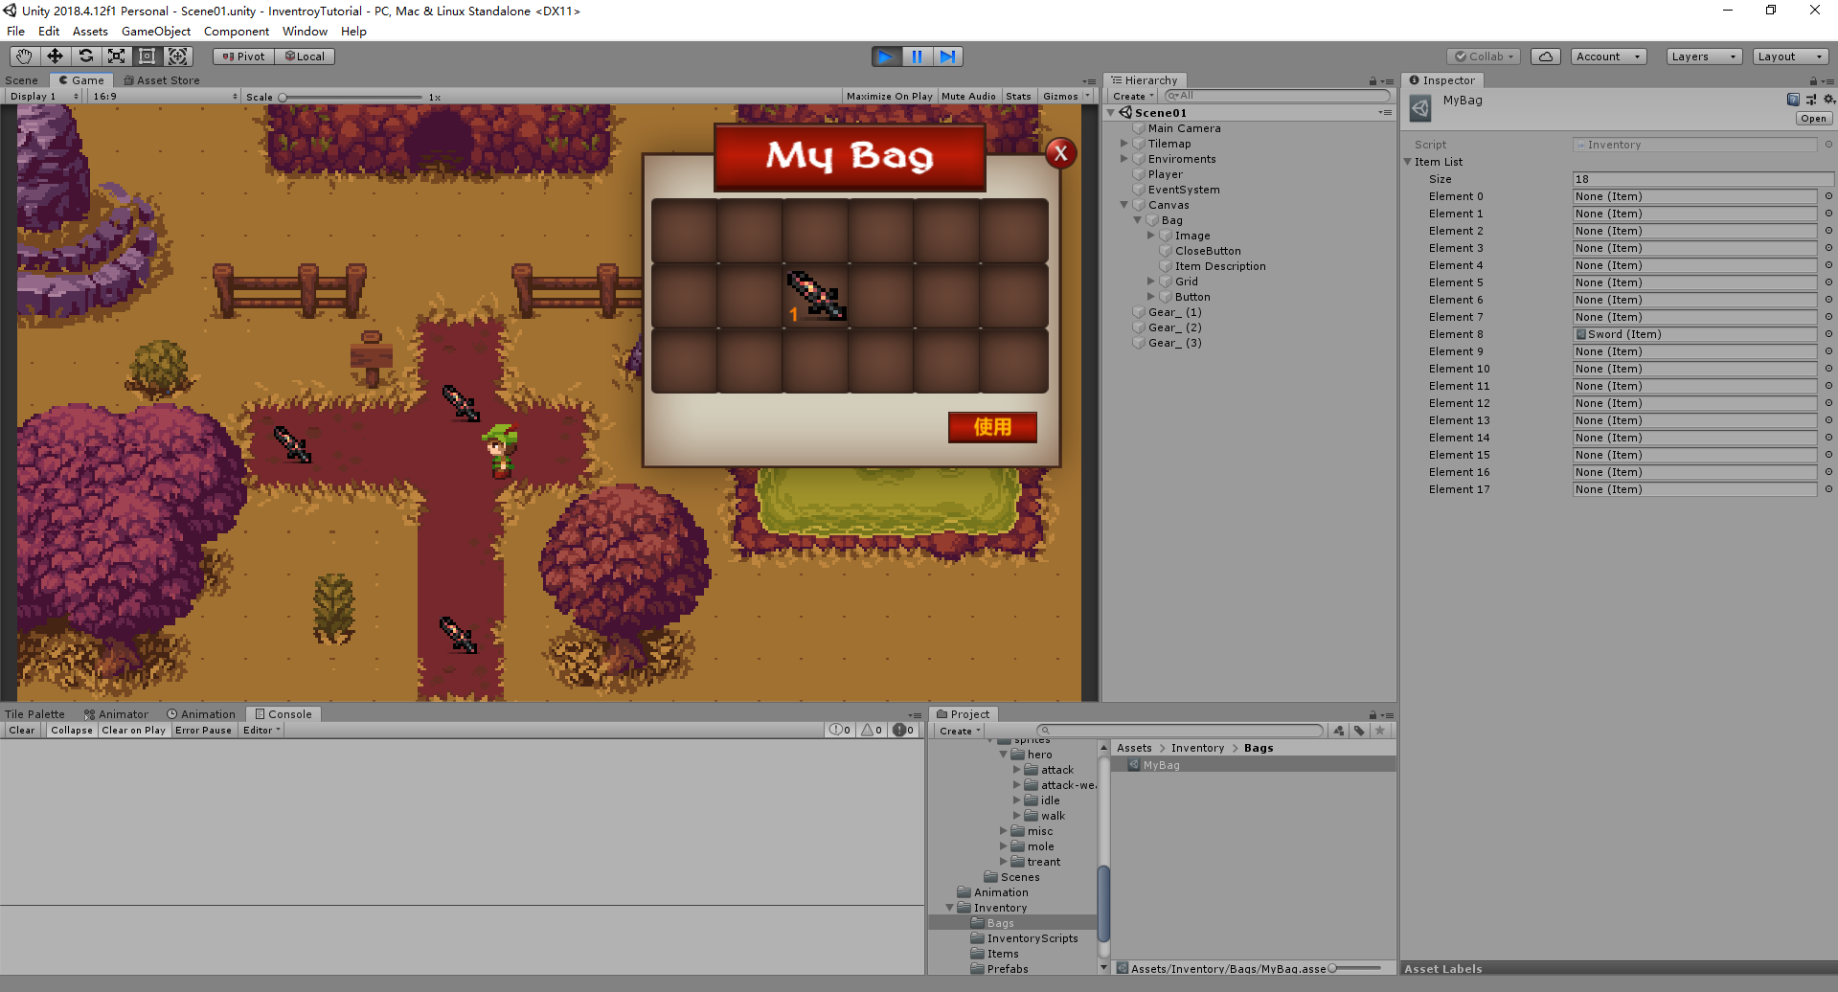
Task: Click Clear in the Console panel
Action: [x=21, y=730]
